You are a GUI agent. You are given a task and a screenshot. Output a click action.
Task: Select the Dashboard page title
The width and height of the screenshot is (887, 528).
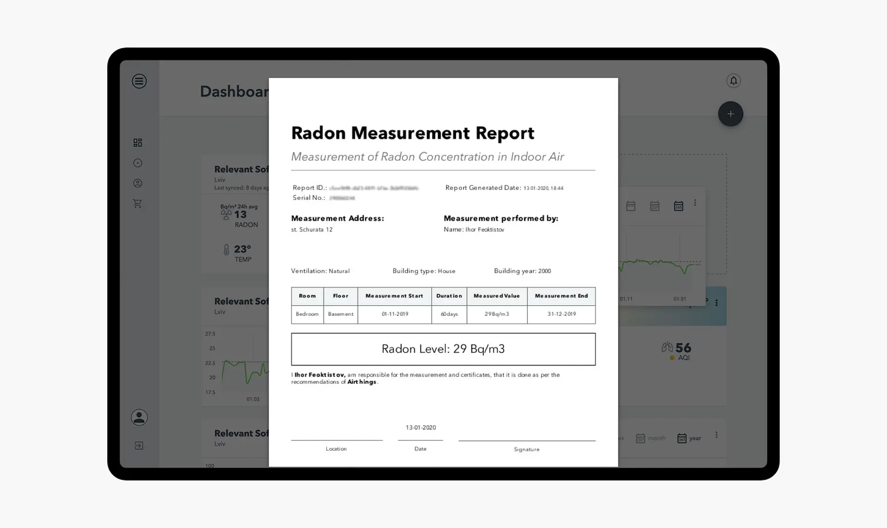[x=233, y=91]
